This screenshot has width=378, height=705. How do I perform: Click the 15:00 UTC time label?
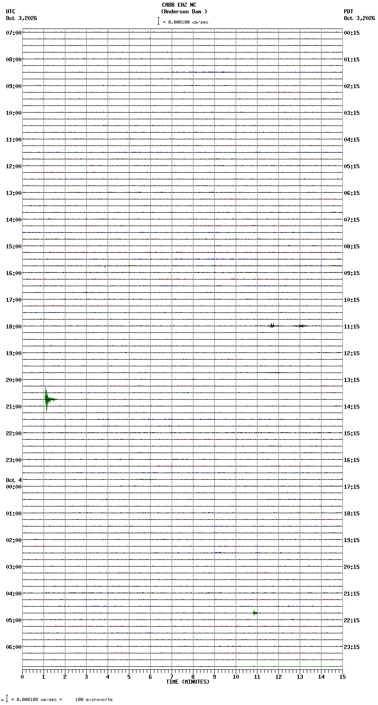tap(14, 247)
